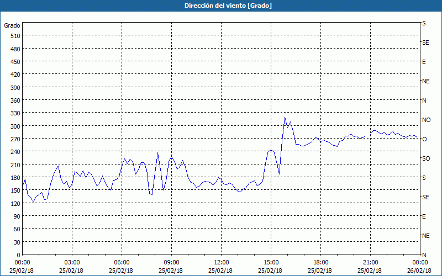Click the 420 degree axis label
This screenshot has width=442, height=276.
(x=15, y=75)
